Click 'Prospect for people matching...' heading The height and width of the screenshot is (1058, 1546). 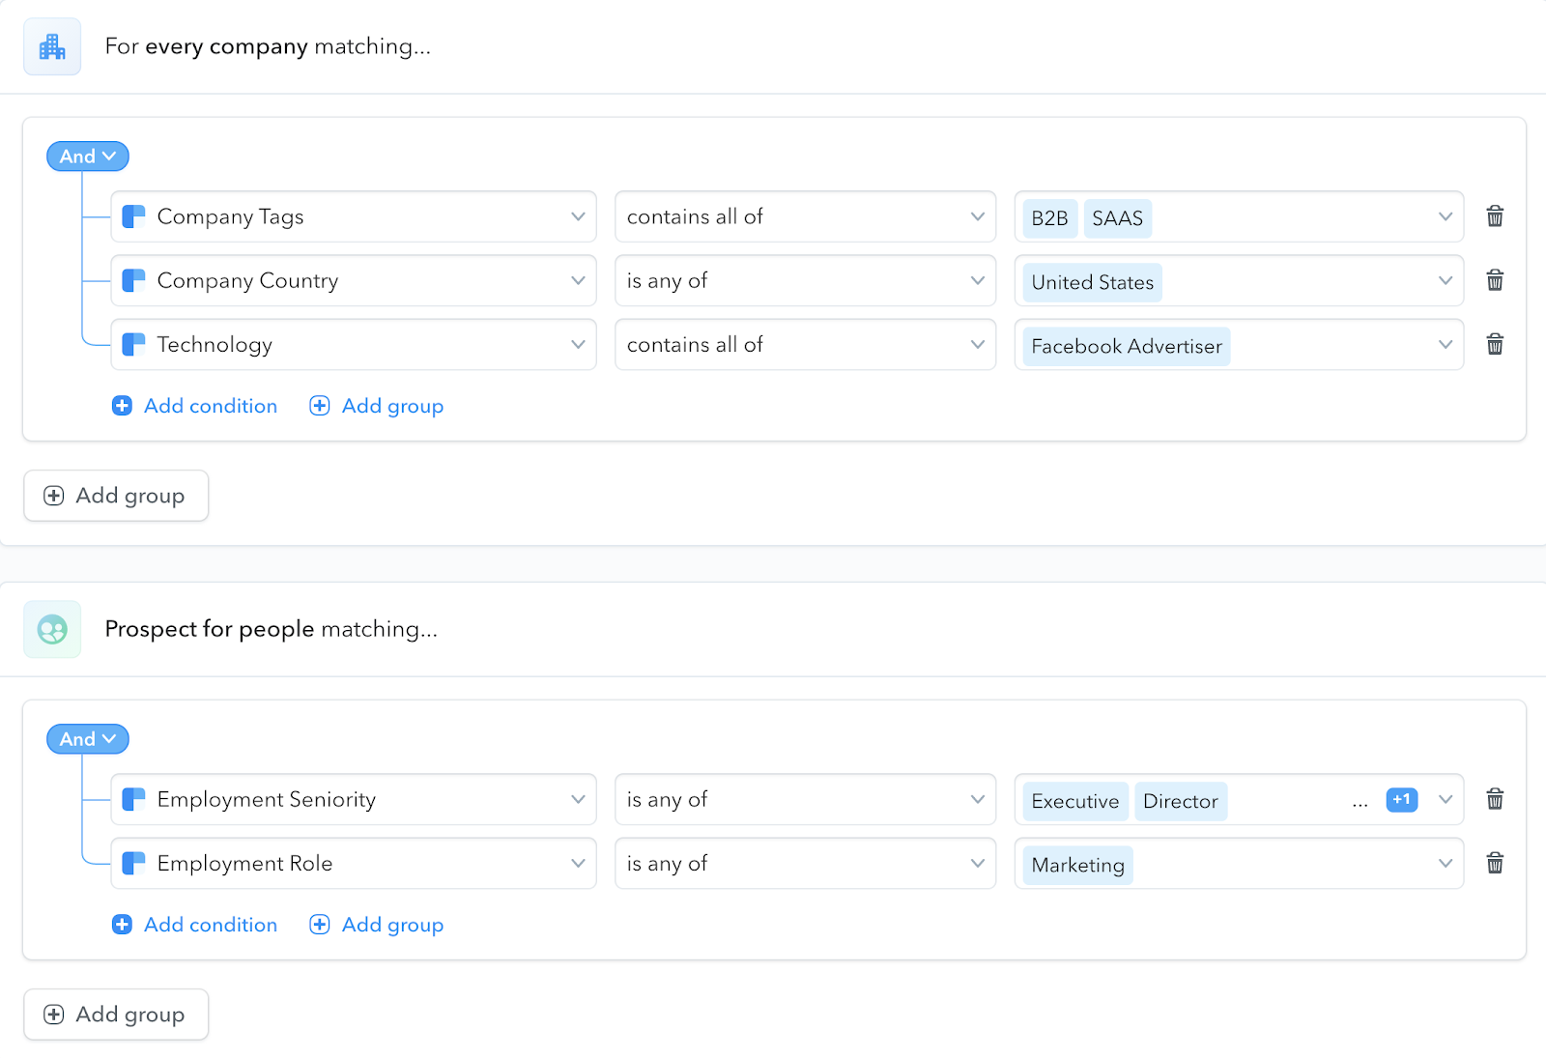pos(272,629)
